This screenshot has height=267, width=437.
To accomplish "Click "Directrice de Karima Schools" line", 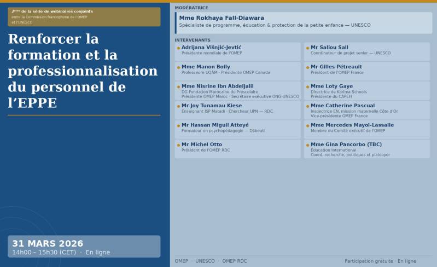I will click(339, 92).
